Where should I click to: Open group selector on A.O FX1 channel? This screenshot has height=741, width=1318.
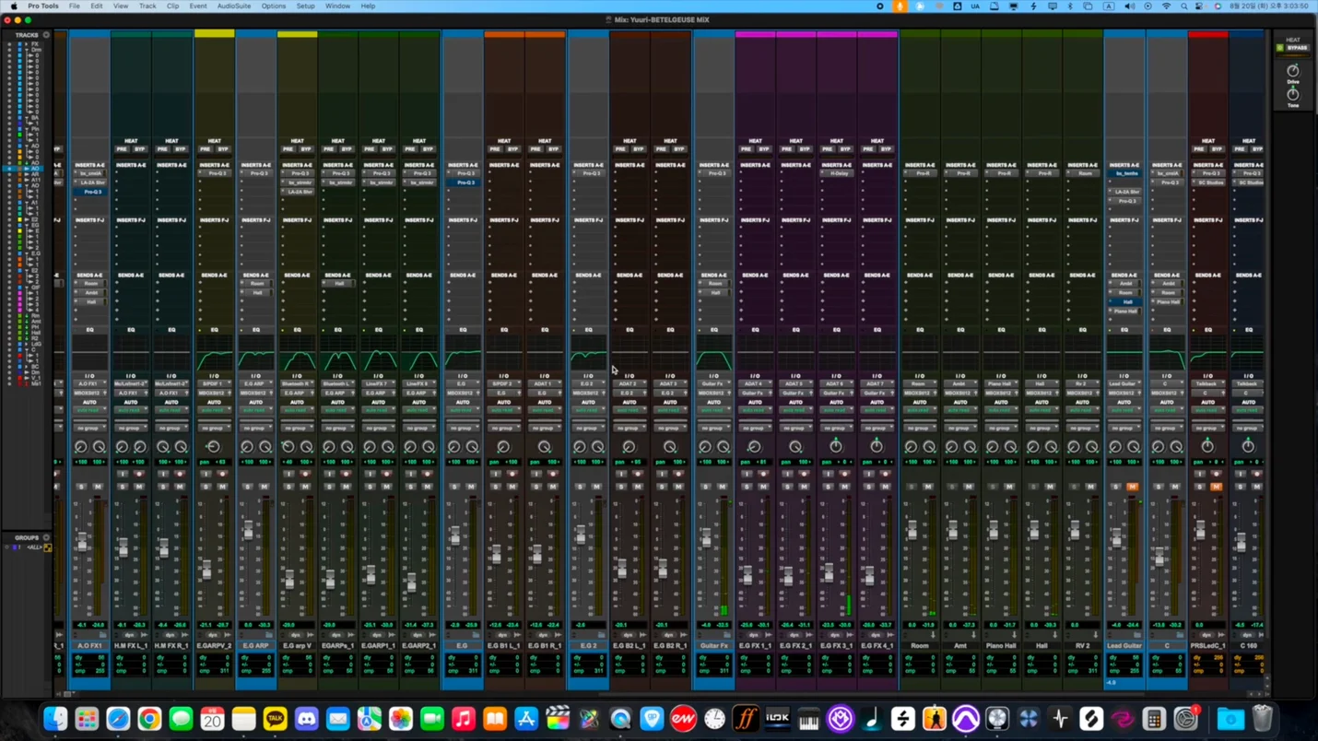click(89, 428)
